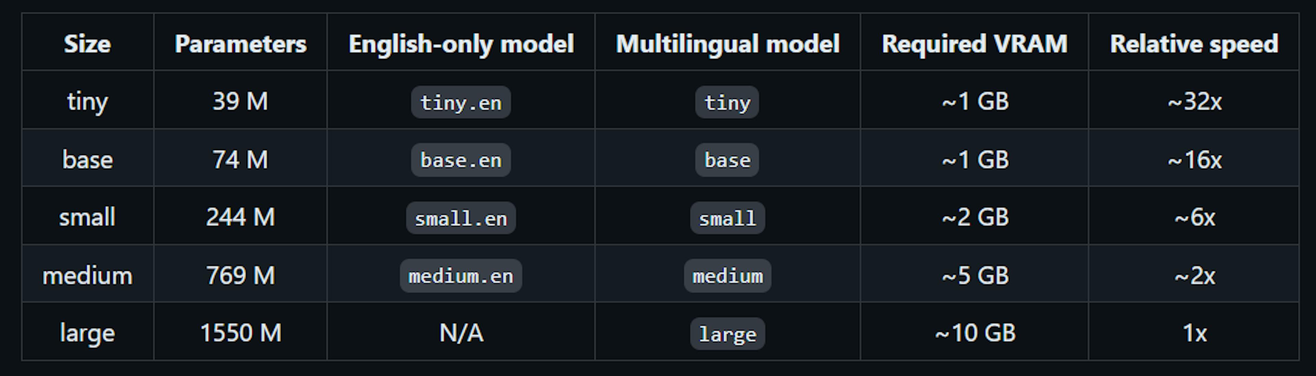Click the Required VRAM header
Image resolution: width=1316 pixels, height=376 pixels.
click(x=975, y=43)
